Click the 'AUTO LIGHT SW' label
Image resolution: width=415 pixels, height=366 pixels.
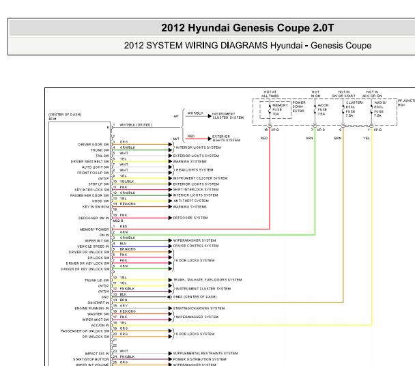[96, 167]
